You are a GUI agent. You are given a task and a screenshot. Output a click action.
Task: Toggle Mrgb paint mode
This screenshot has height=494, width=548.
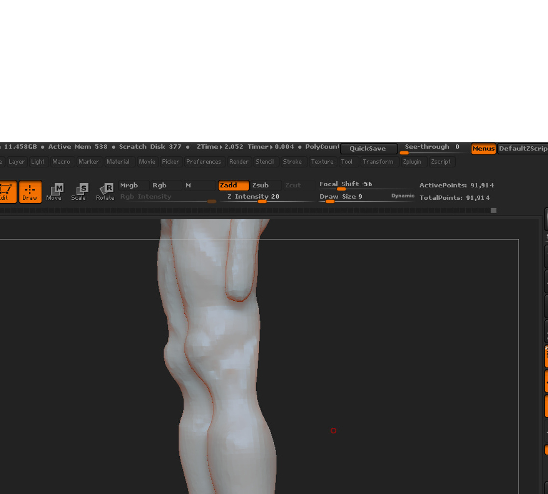click(x=134, y=185)
